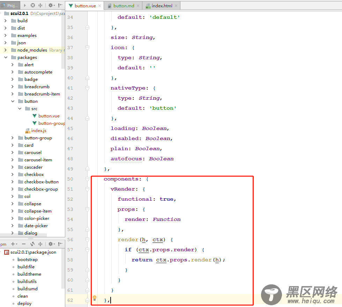Click the scroll-from-source target icon in Project toolbar
The height and width of the screenshot is (307, 342).
[33, 5]
